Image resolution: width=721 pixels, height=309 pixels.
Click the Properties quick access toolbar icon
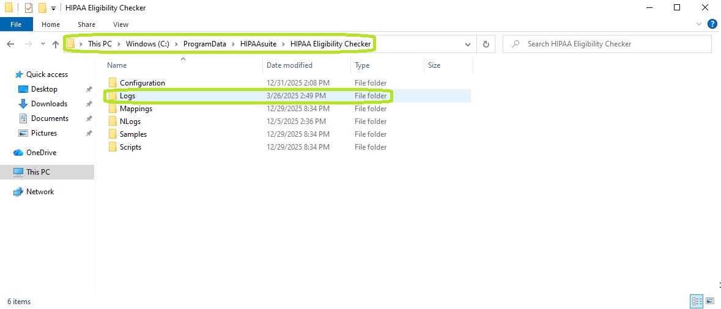pos(29,8)
